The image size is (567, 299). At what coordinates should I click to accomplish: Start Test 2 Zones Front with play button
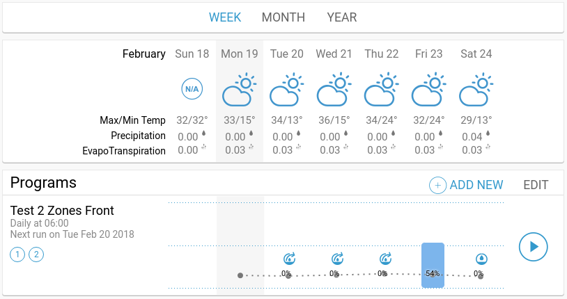click(534, 247)
